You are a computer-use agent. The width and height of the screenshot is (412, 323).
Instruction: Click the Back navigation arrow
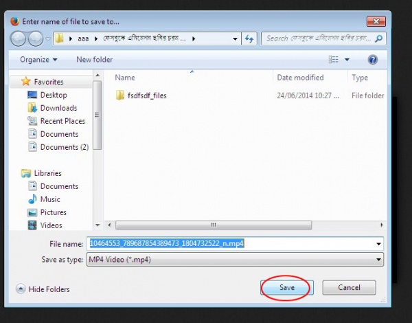tap(18, 38)
